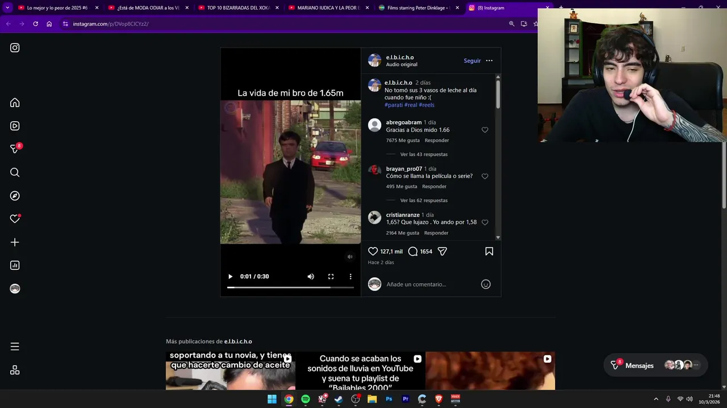
Task: Share the post with the paper-plane icon
Action: tap(442, 251)
